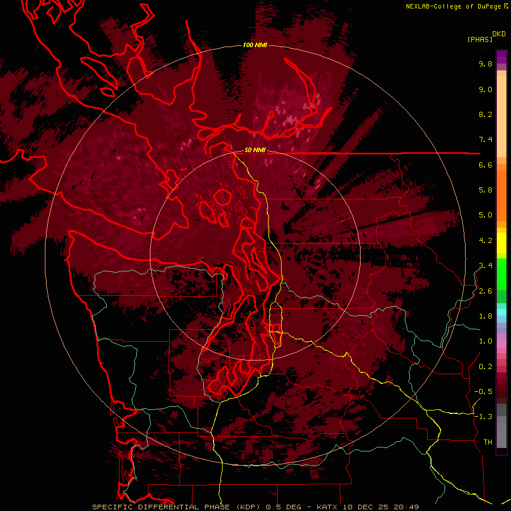Screen dimensions: 511x511
Task: Click the yellow segment of the color bar
Action: [501, 243]
